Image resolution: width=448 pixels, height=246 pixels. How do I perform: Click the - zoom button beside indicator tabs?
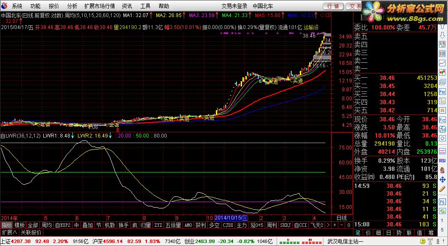tap(342, 225)
